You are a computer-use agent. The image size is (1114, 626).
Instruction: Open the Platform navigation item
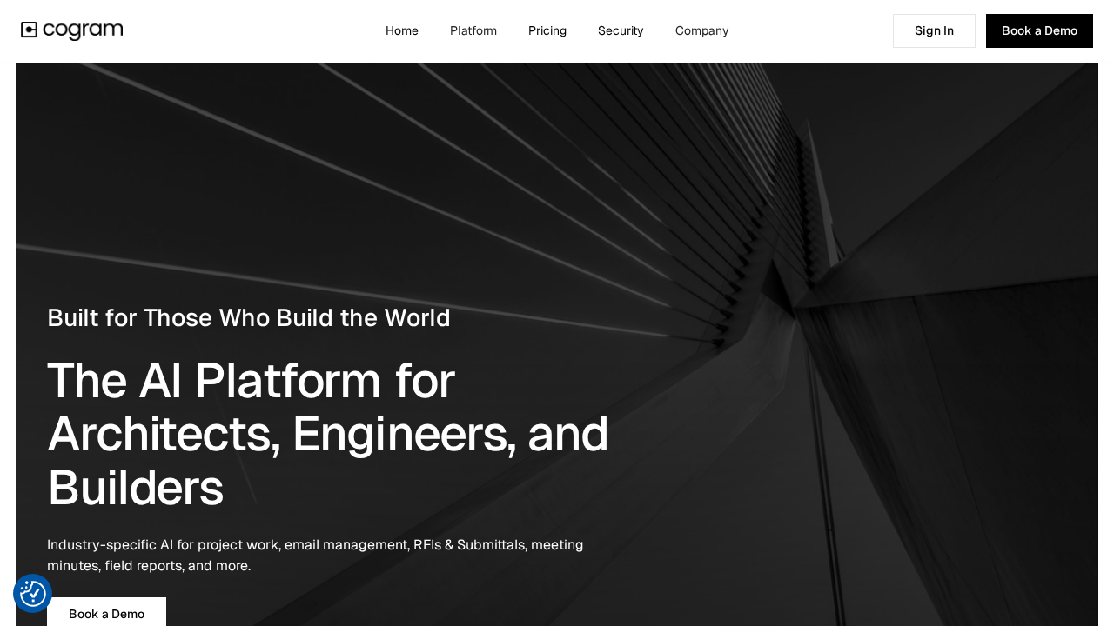(473, 30)
